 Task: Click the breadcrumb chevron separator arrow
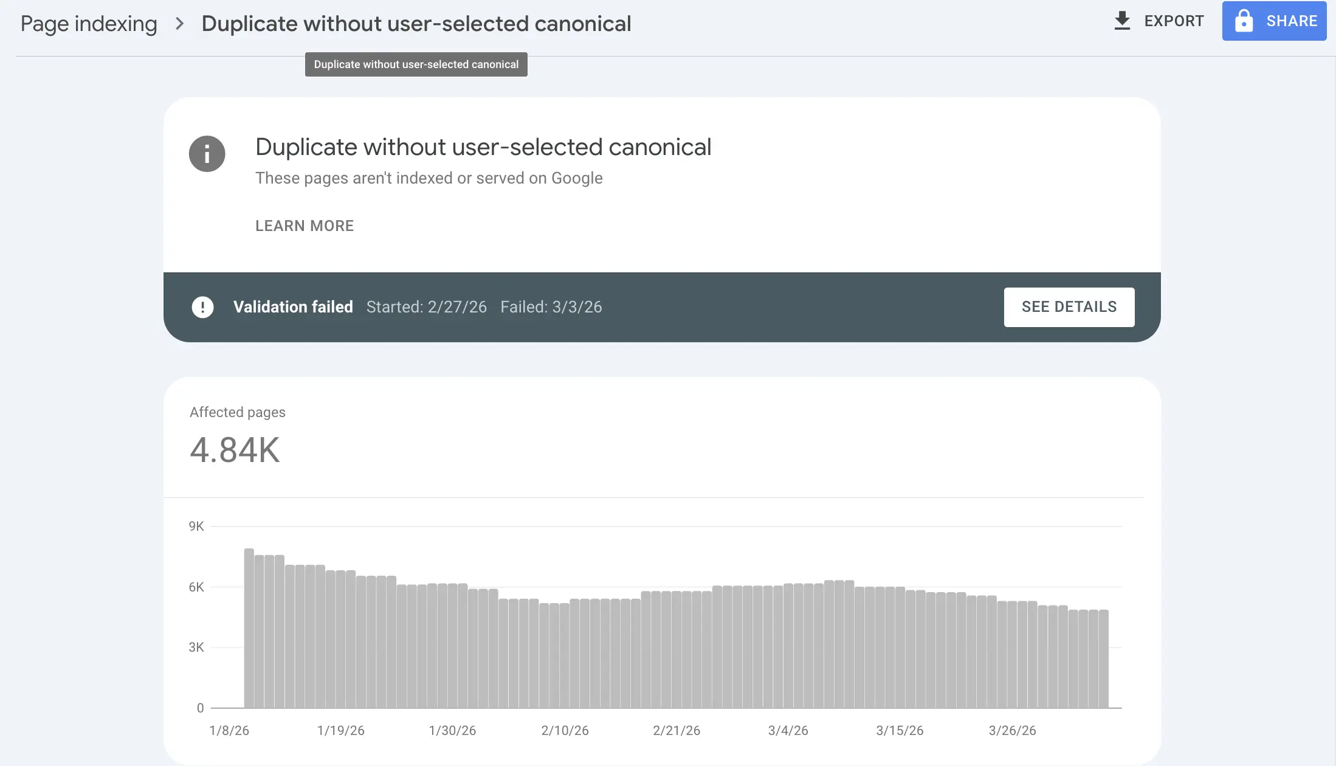[x=179, y=24]
